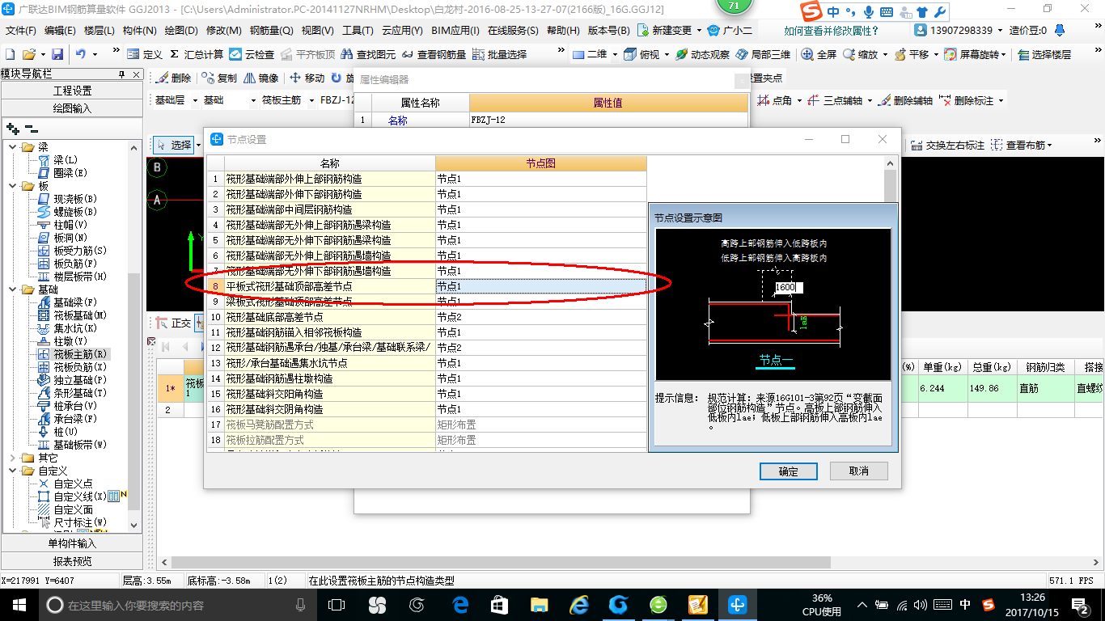Click 选择楼层 toolbar item
Image resolution: width=1105 pixels, height=621 pixels.
click(x=1044, y=54)
